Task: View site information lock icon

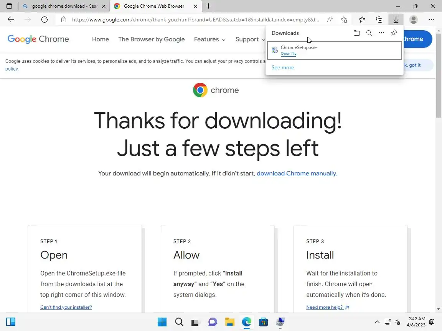Action: [x=64, y=20]
